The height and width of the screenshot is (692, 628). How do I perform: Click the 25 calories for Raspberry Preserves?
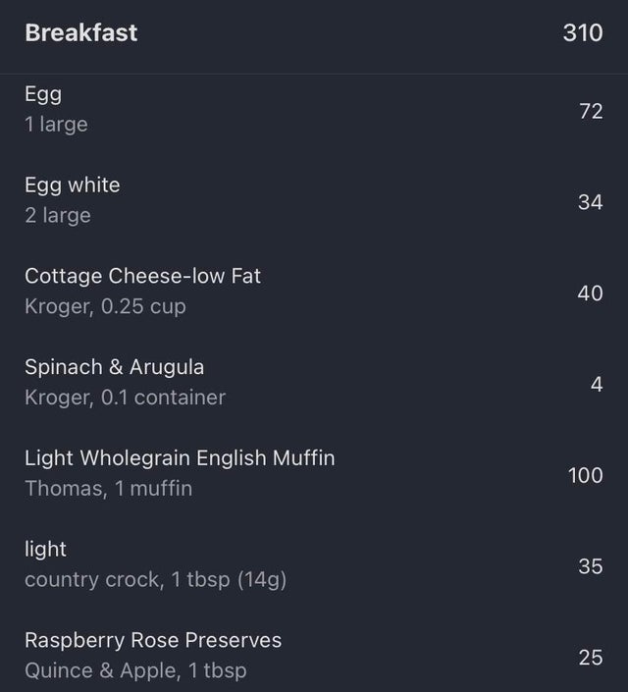tap(591, 658)
